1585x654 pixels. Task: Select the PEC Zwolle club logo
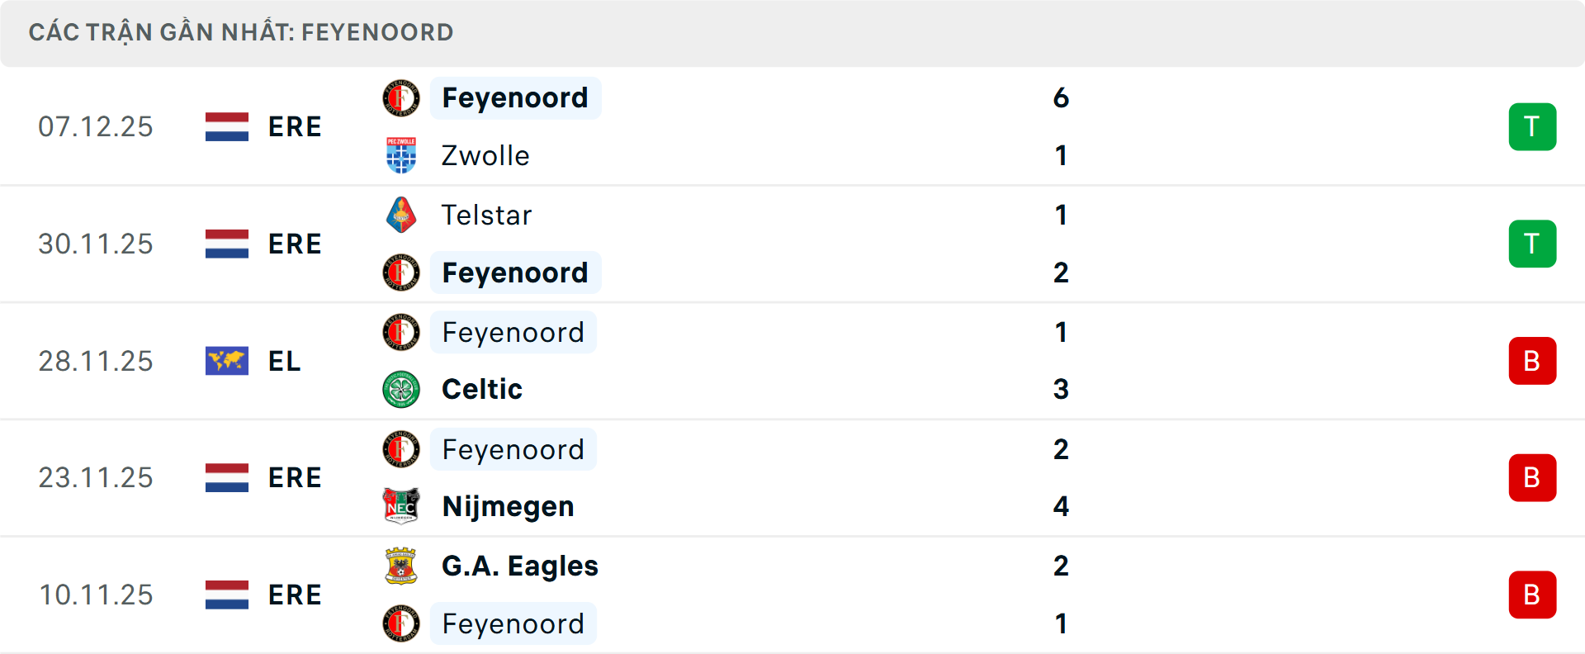click(x=401, y=155)
